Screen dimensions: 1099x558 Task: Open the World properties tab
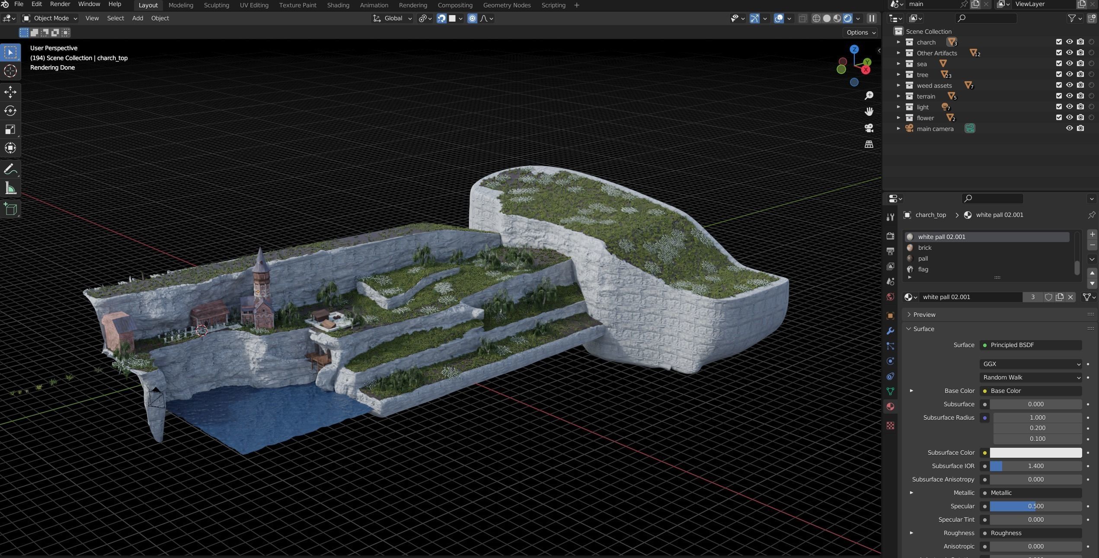890,297
